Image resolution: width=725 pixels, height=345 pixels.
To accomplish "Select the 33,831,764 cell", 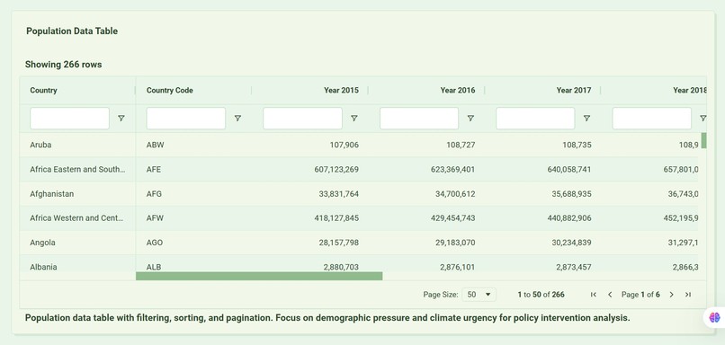I will tap(310, 194).
